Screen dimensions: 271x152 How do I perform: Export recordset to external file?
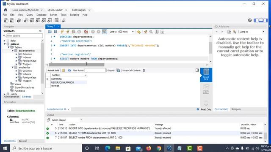click(118, 71)
